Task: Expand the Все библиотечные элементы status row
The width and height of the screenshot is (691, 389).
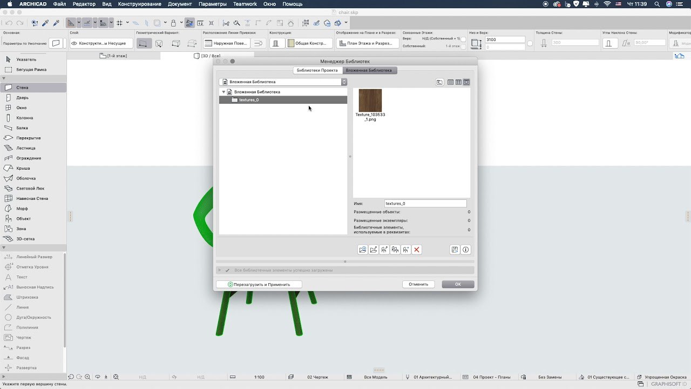Action: tap(219, 270)
